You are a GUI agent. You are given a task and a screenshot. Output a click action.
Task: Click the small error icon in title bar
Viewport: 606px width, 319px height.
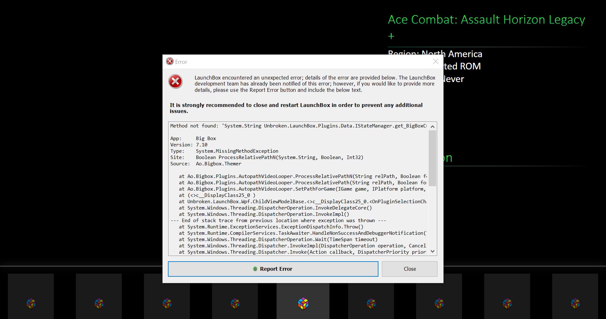click(x=170, y=62)
